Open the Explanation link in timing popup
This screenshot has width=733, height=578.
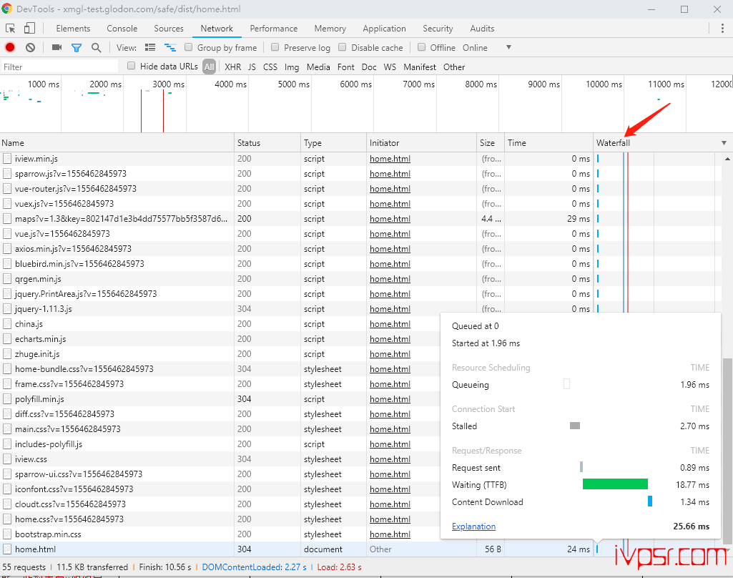[x=473, y=526]
